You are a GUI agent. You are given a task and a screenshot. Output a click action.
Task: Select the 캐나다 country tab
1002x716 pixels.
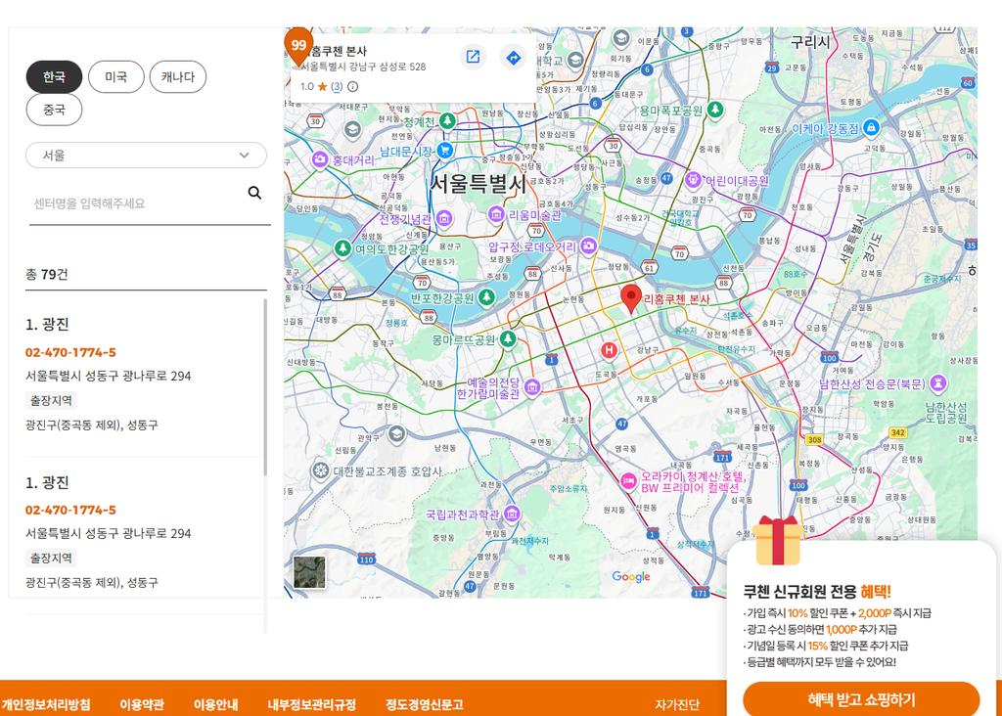click(x=178, y=76)
